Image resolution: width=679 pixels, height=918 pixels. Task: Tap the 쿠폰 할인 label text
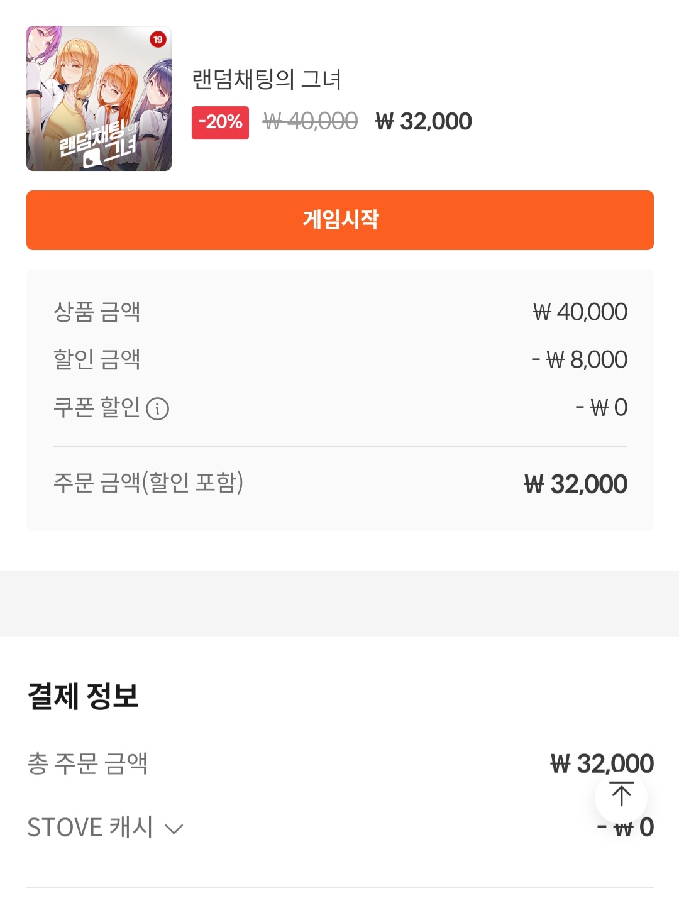point(97,407)
